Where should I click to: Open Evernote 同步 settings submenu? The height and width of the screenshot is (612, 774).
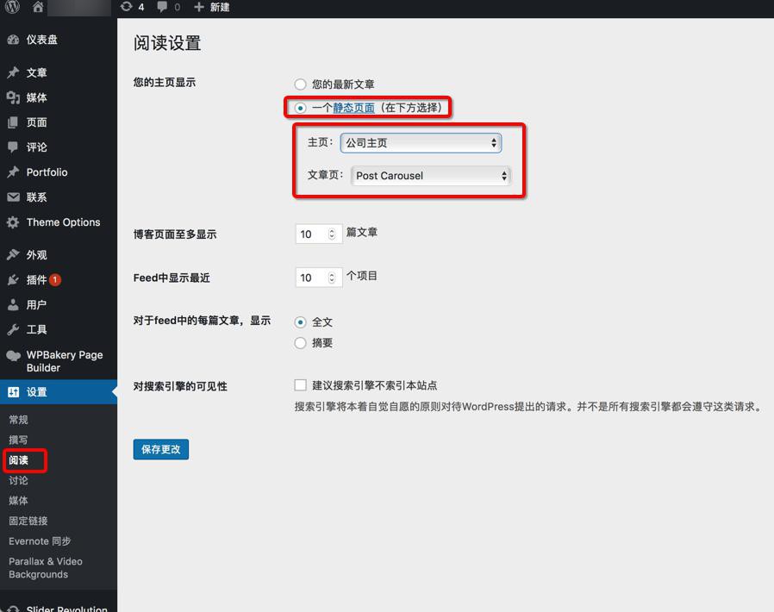point(40,541)
